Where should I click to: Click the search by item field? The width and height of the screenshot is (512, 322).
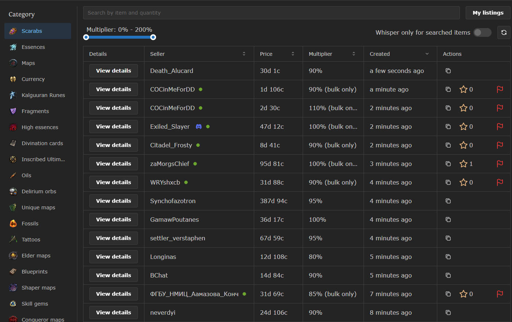pos(271,13)
